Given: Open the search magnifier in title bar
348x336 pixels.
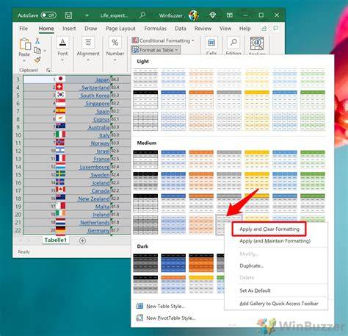Looking at the screenshot, I should (142, 15).
